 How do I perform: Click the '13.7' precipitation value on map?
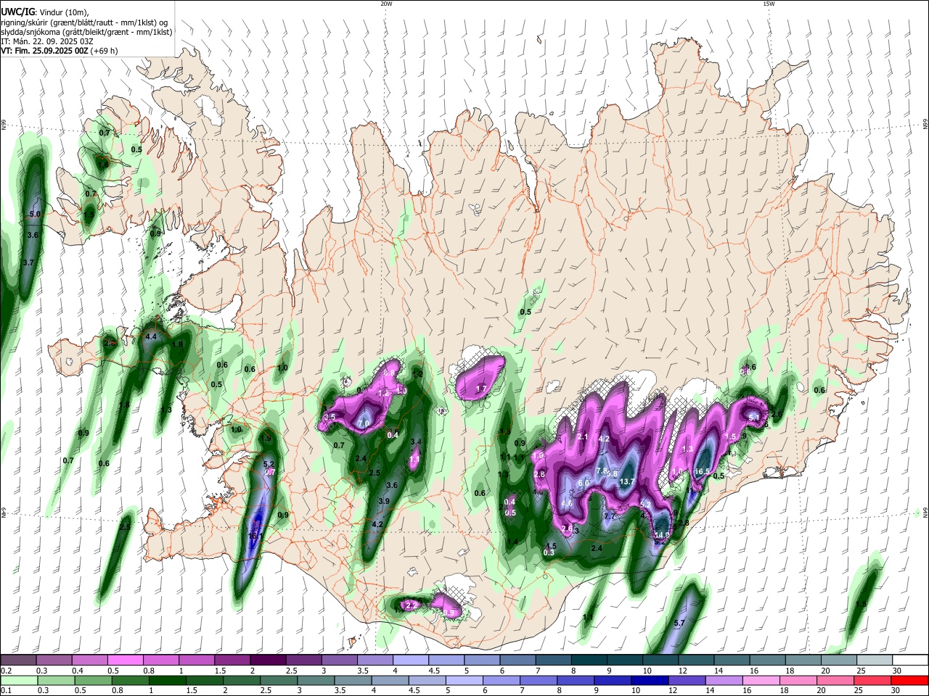[627, 482]
